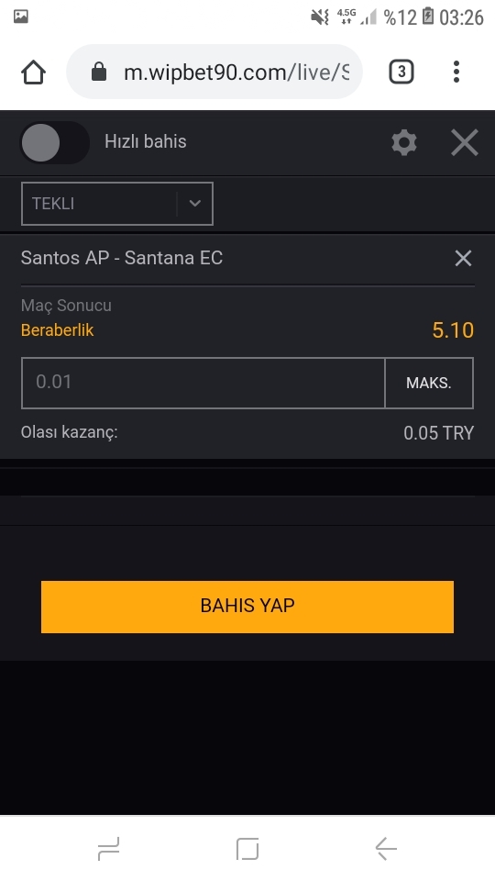Image resolution: width=495 pixels, height=881 pixels.
Task: Tap the Android home square button
Action: click(247, 848)
